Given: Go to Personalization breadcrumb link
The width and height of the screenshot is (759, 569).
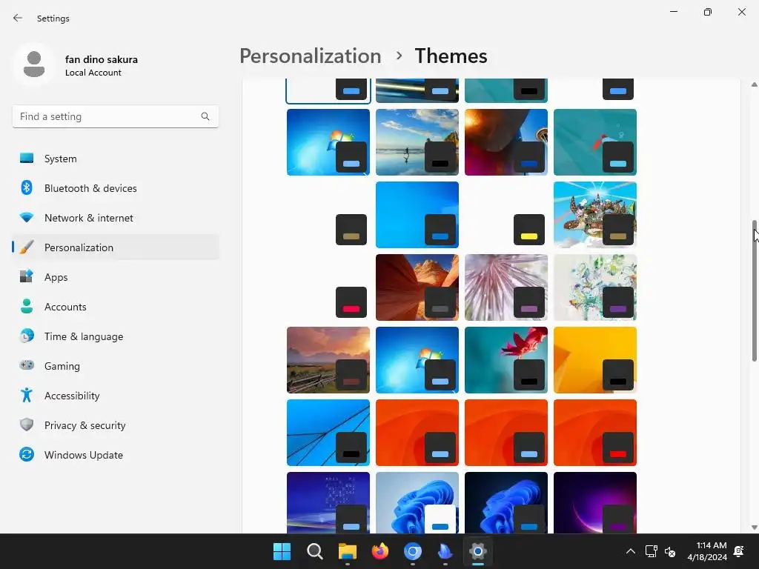Looking at the screenshot, I should 311,56.
